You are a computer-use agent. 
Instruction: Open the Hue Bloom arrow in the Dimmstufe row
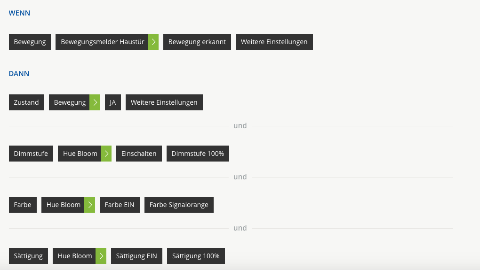coord(106,154)
